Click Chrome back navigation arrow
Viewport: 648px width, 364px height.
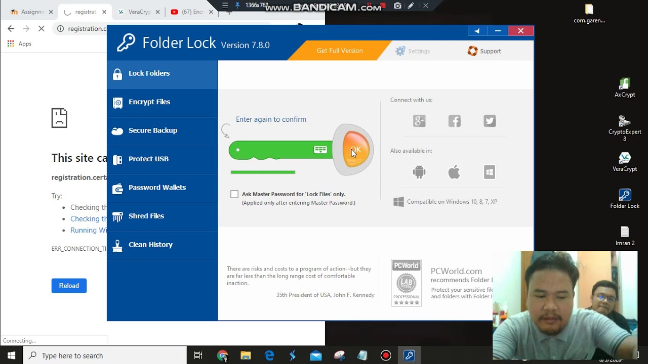(11, 29)
